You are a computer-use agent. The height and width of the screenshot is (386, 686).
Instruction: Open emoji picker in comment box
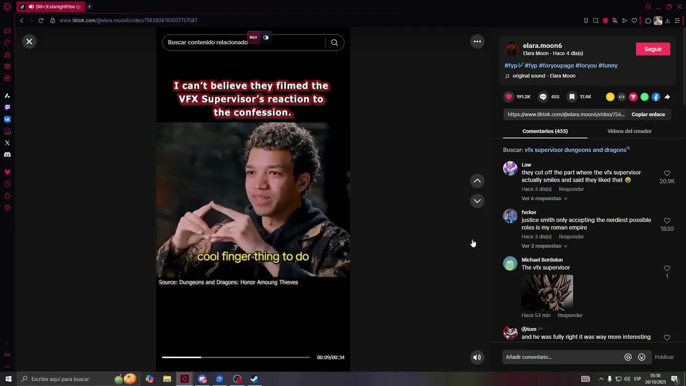(642, 357)
